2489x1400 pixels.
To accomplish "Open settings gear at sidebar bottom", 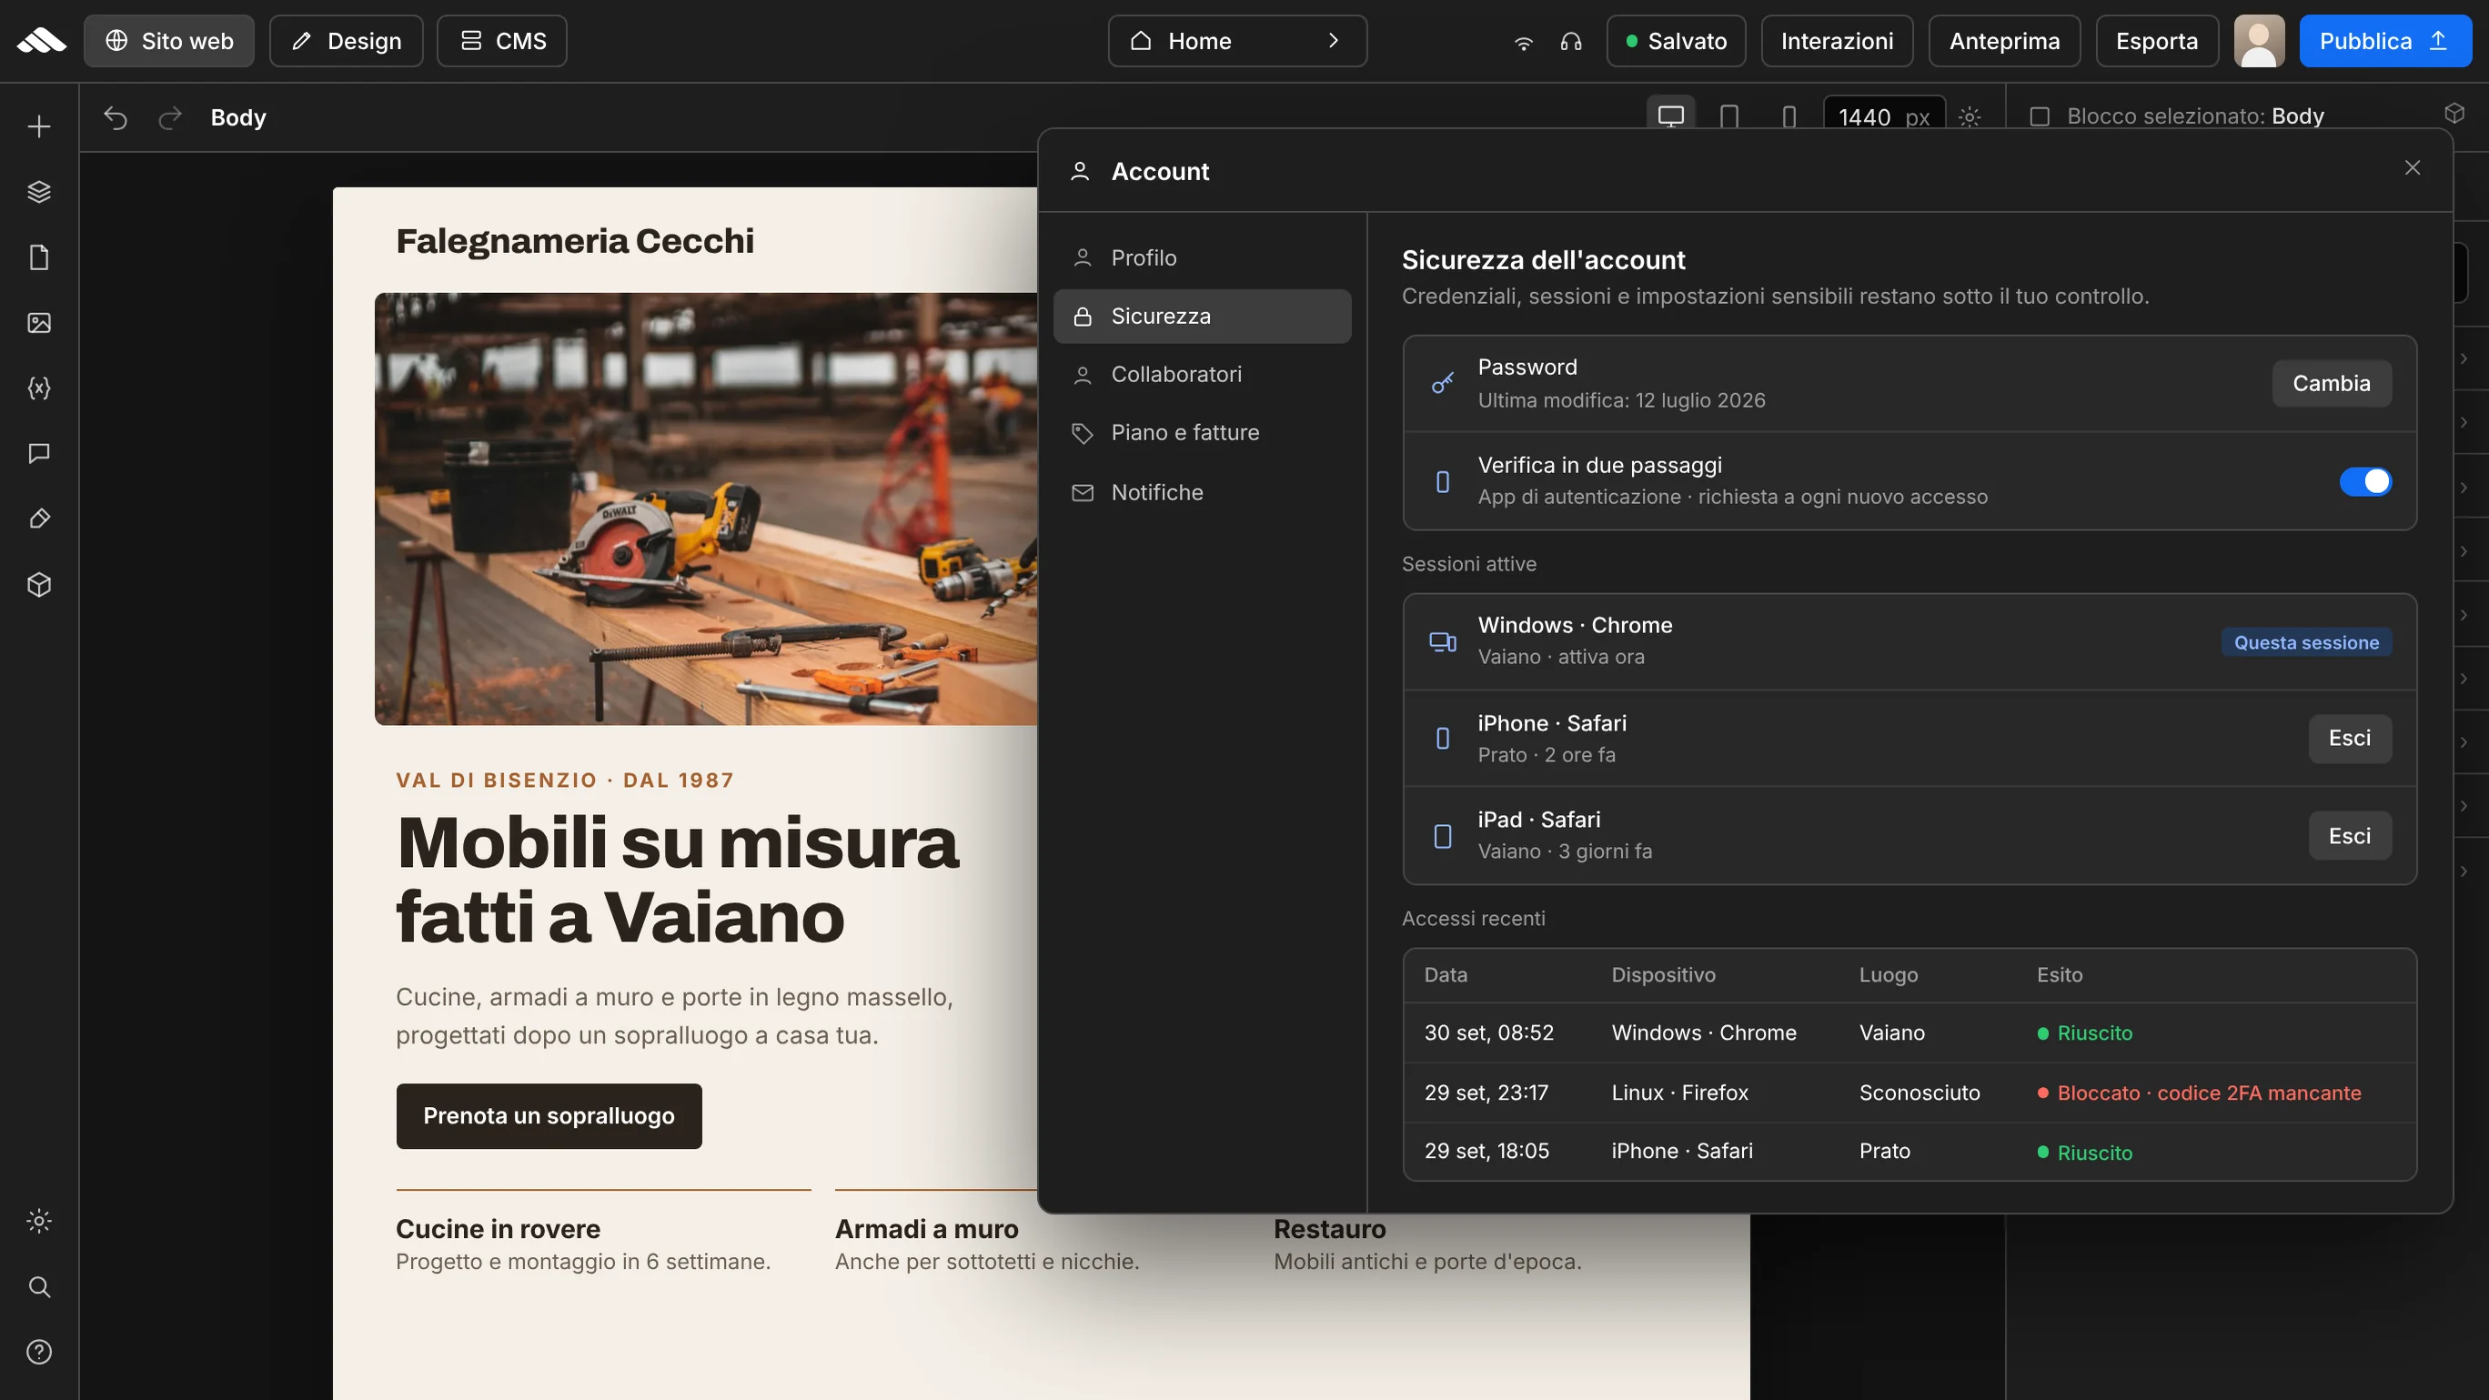I will click(38, 1222).
